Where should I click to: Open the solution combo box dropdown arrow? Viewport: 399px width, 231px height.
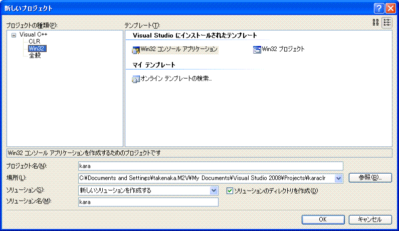click(214, 190)
